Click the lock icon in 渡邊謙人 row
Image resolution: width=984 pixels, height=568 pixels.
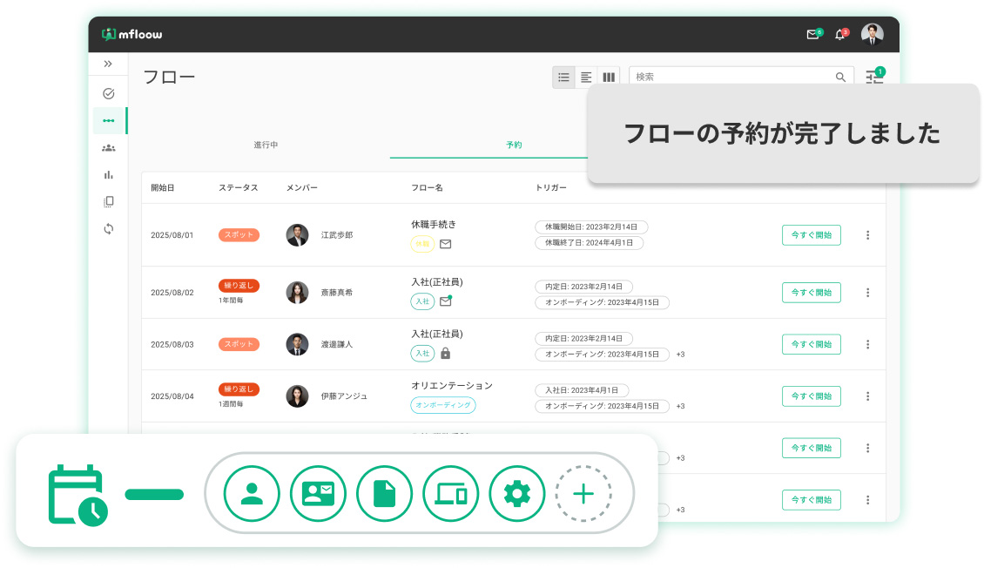tap(446, 354)
